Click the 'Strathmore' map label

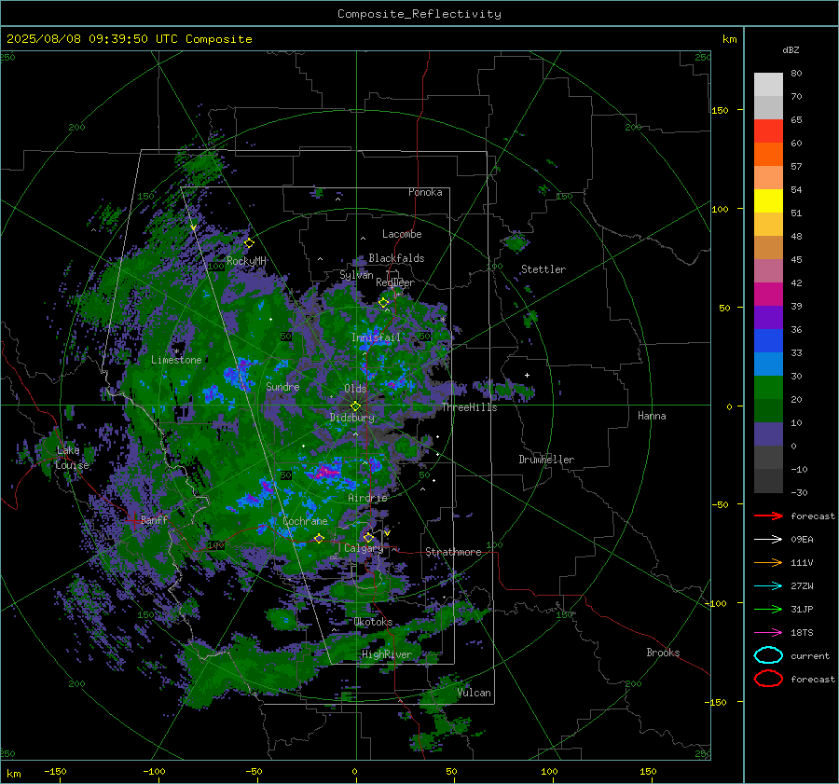(453, 552)
